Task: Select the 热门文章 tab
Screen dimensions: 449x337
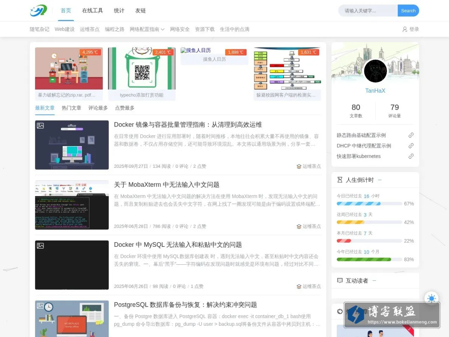Action: click(71, 108)
